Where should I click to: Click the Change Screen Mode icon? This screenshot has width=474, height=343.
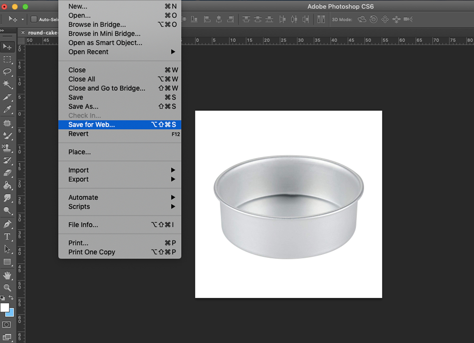point(7,337)
